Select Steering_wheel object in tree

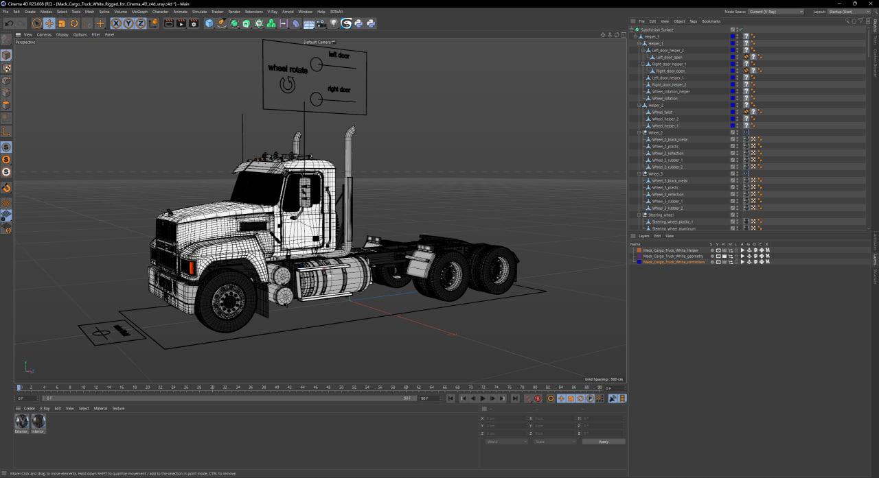(x=661, y=215)
